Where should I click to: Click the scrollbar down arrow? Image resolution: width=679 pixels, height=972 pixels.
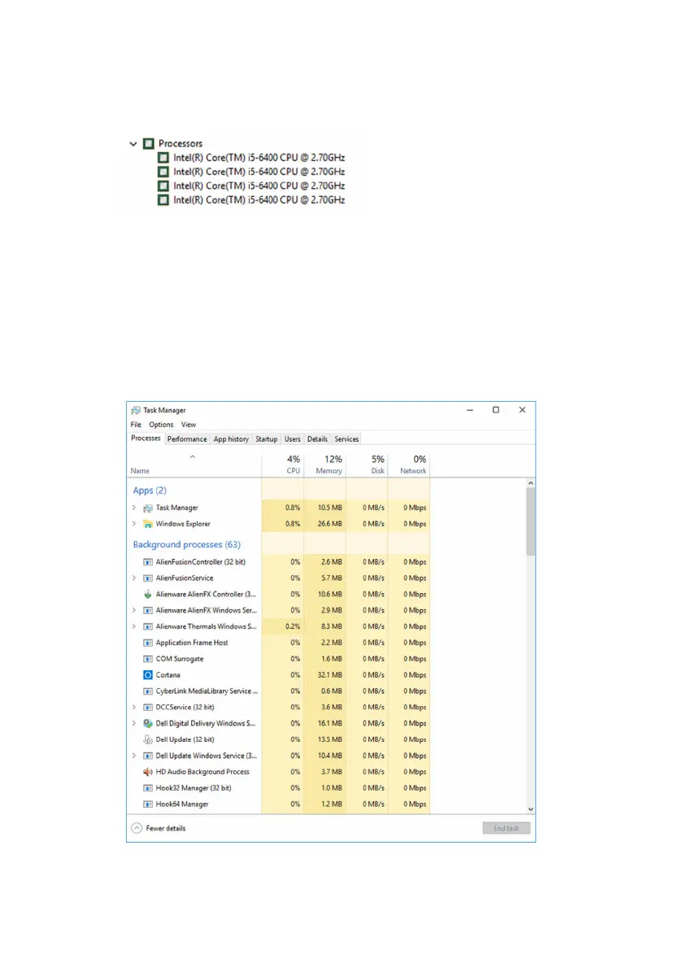(530, 809)
